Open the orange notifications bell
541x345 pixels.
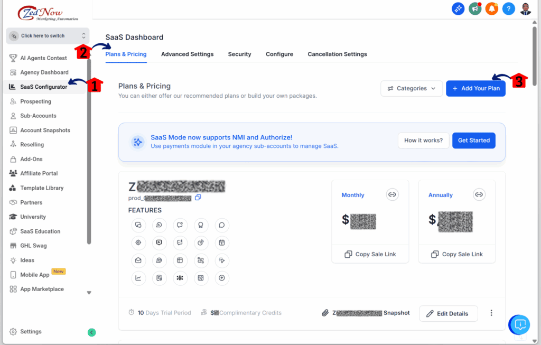coord(492,8)
